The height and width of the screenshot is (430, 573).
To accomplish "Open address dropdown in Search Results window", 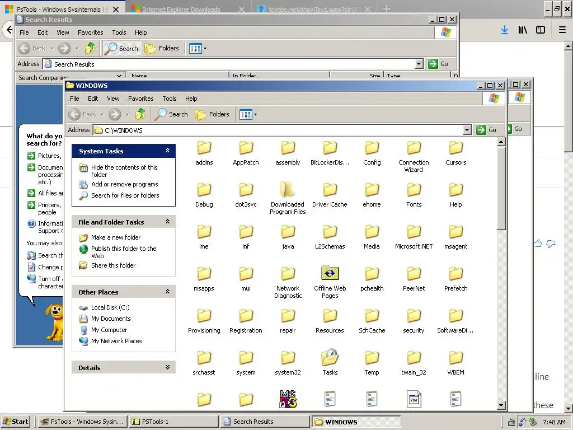I will [x=419, y=64].
